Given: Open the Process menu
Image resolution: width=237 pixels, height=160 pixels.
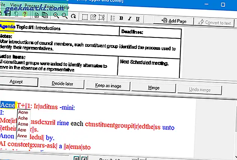Looking at the screenshot, I should click(32, 6).
